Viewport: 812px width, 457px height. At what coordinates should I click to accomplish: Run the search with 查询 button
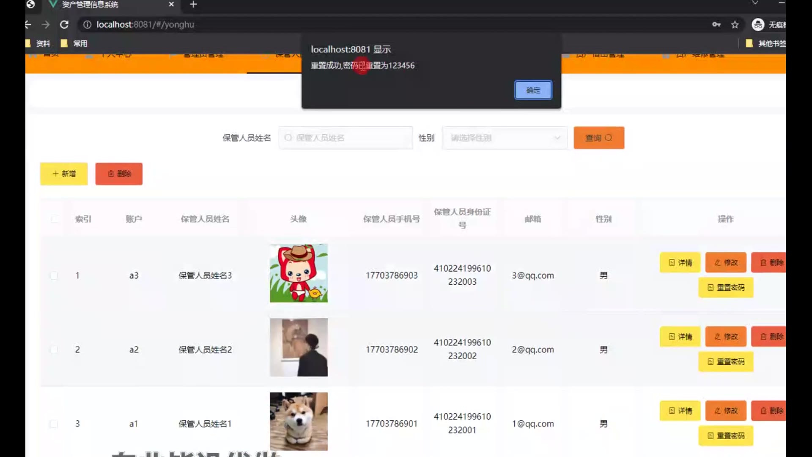(599, 138)
